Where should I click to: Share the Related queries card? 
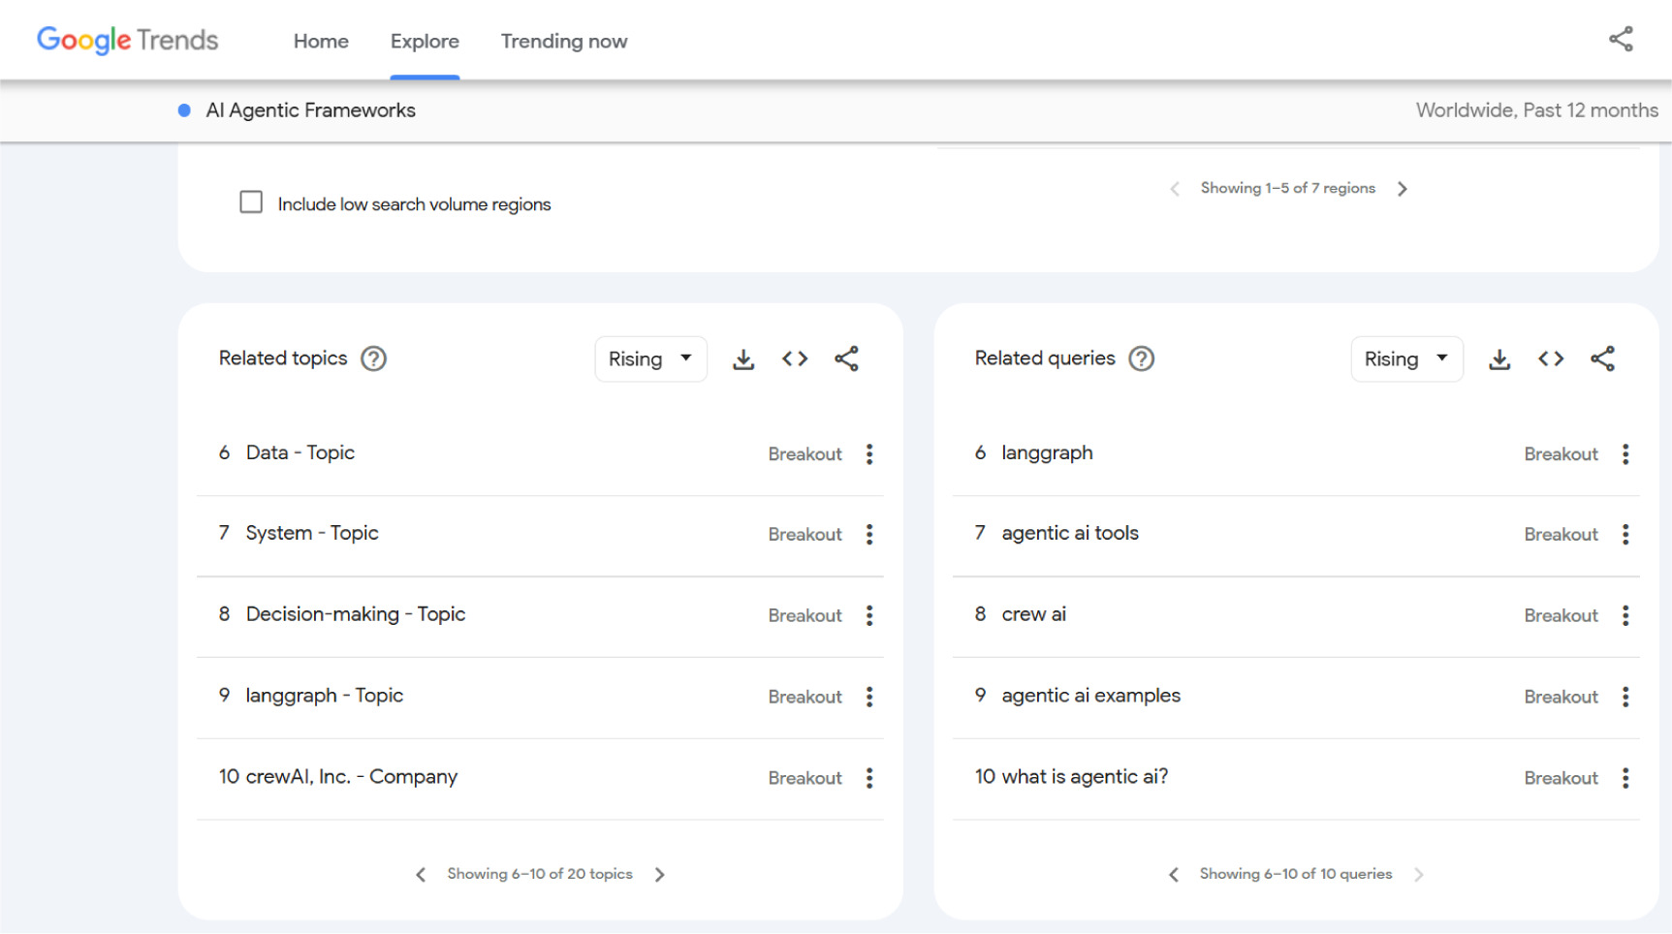click(1602, 359)
